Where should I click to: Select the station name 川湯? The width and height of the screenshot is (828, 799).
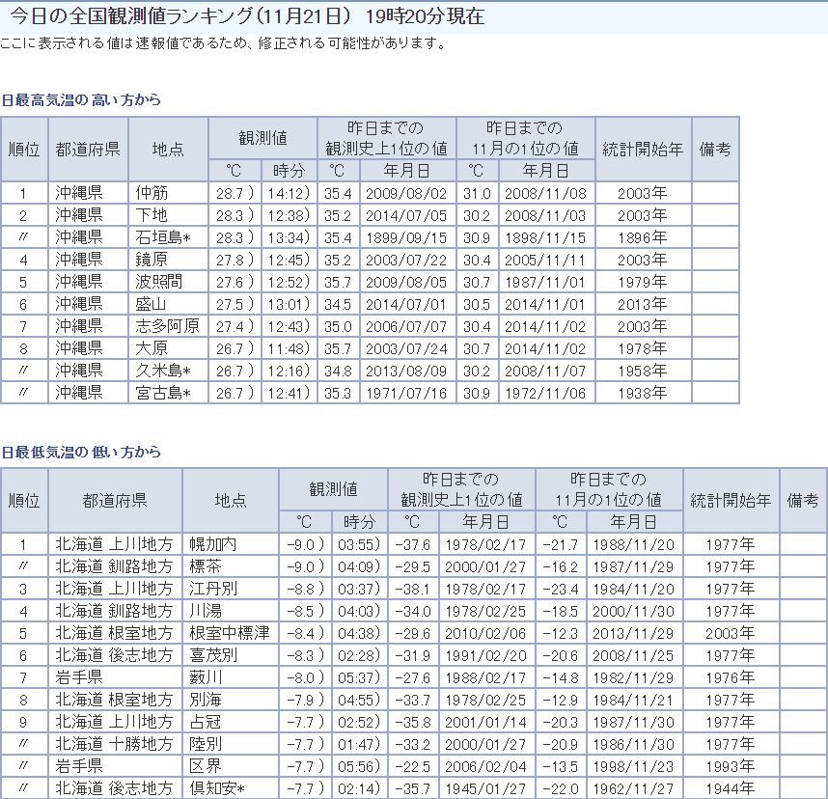pyautogui.click(x=206, y=611)
